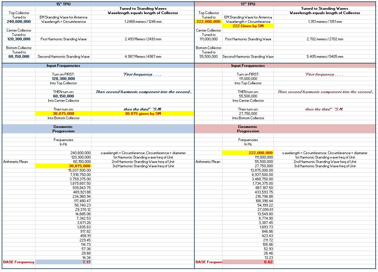Select the "2.702 meters / 2702 mm" cell
Image resolution: width=378 pixels, height=272 pixels.
click(x=325, y=39)
